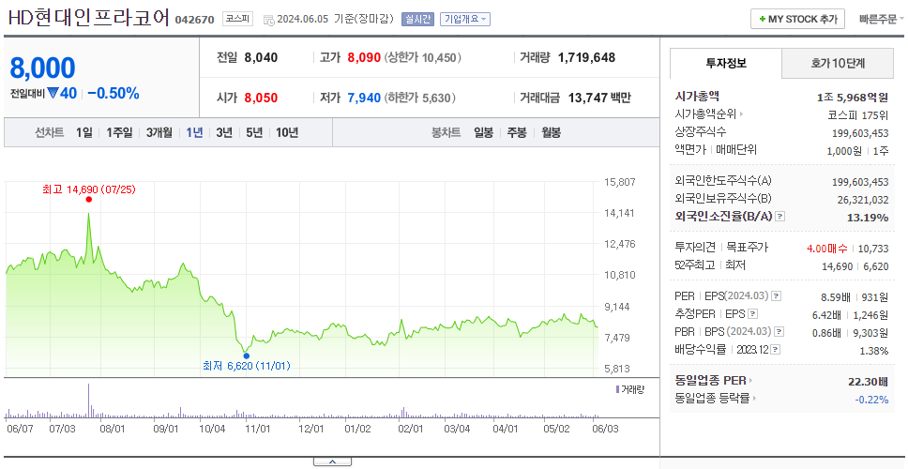Click the 상한가 10,450 upper limit text
This screenshot has height=469, width=908.
tap(423, 57)
